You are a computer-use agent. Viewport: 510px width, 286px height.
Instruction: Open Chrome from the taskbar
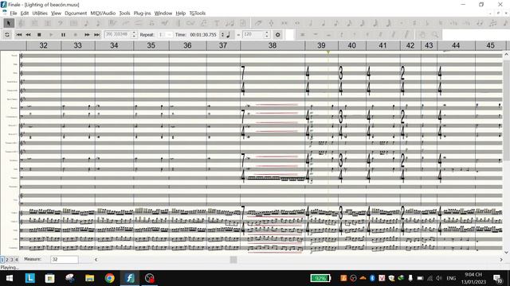click(110, 278)
